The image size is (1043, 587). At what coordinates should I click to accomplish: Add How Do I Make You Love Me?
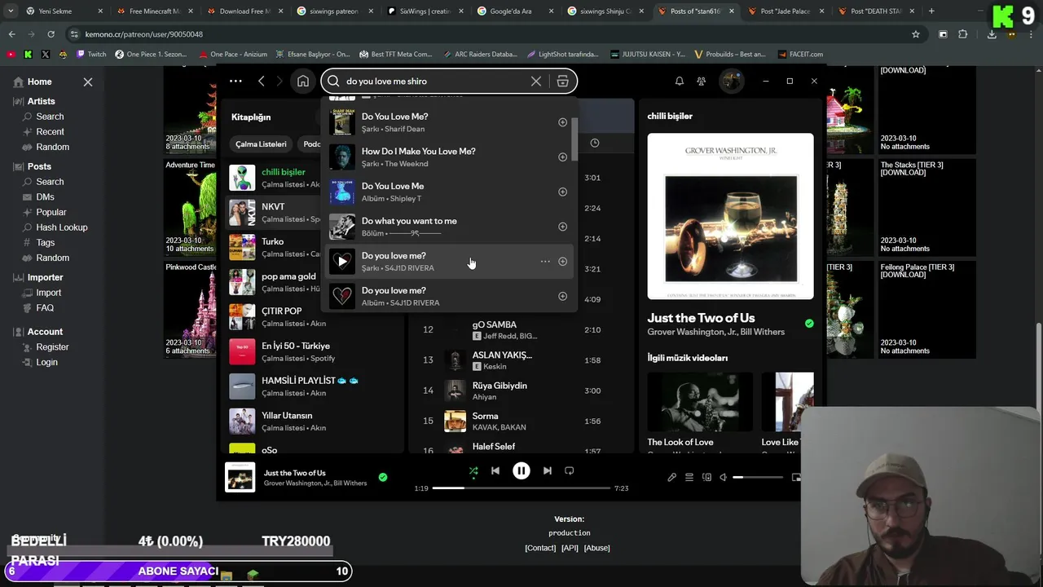point(562,157)
